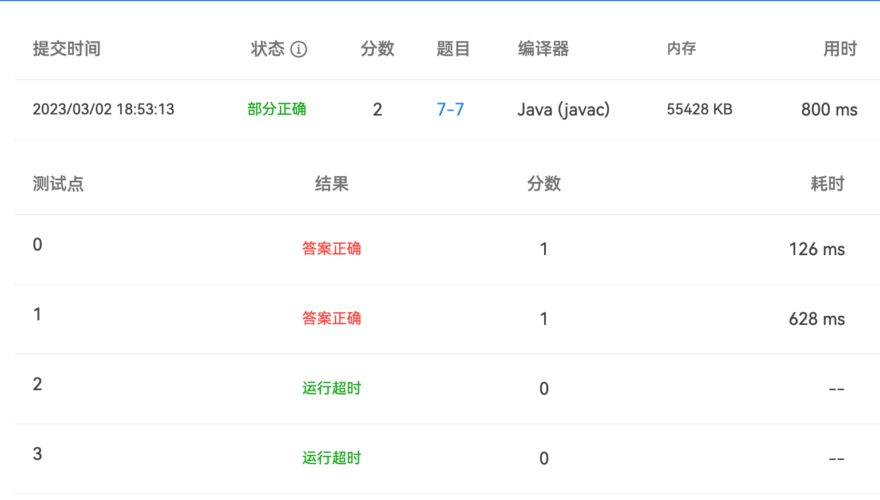This screenshot has height=500, width=880.
Task: Click the 分数 header in top row
Action: [377, 49]
